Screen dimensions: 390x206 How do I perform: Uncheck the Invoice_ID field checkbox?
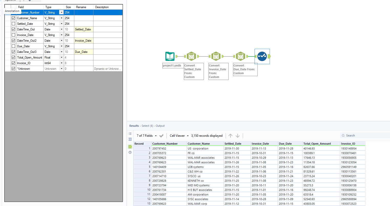point(13,63)
